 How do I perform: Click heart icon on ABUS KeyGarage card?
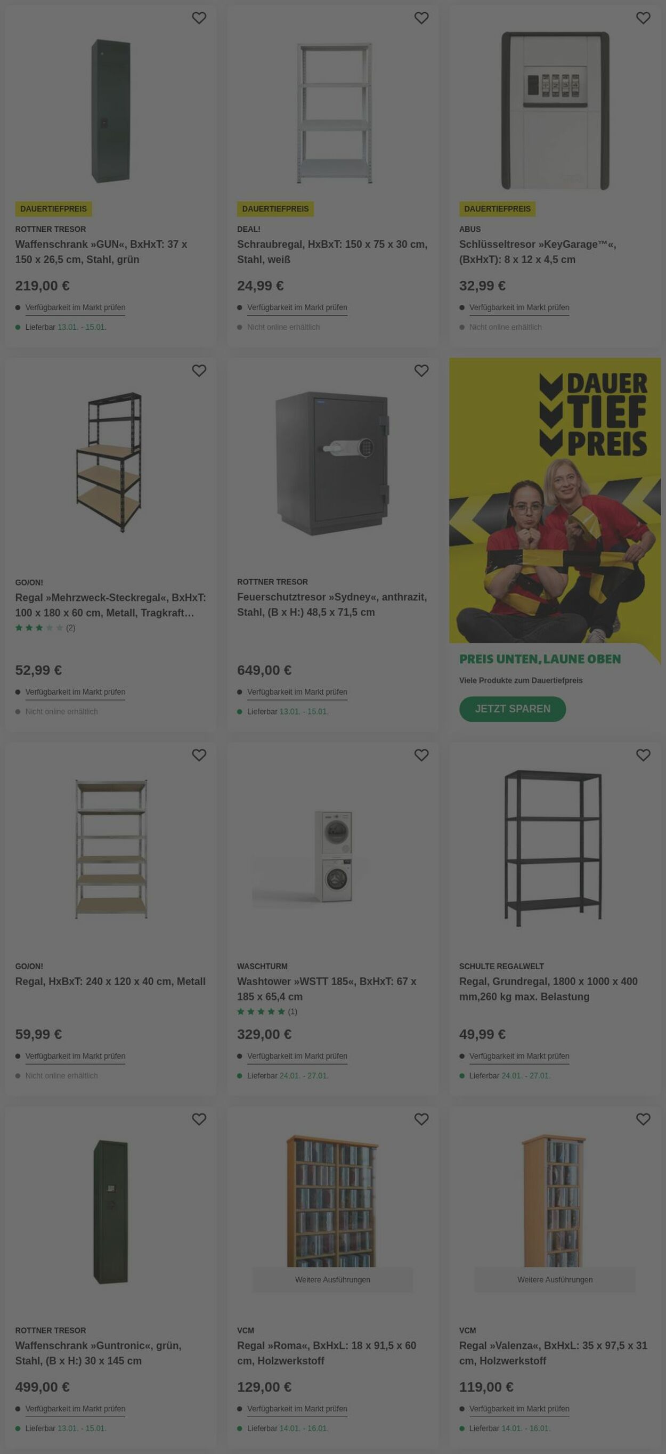643,18
